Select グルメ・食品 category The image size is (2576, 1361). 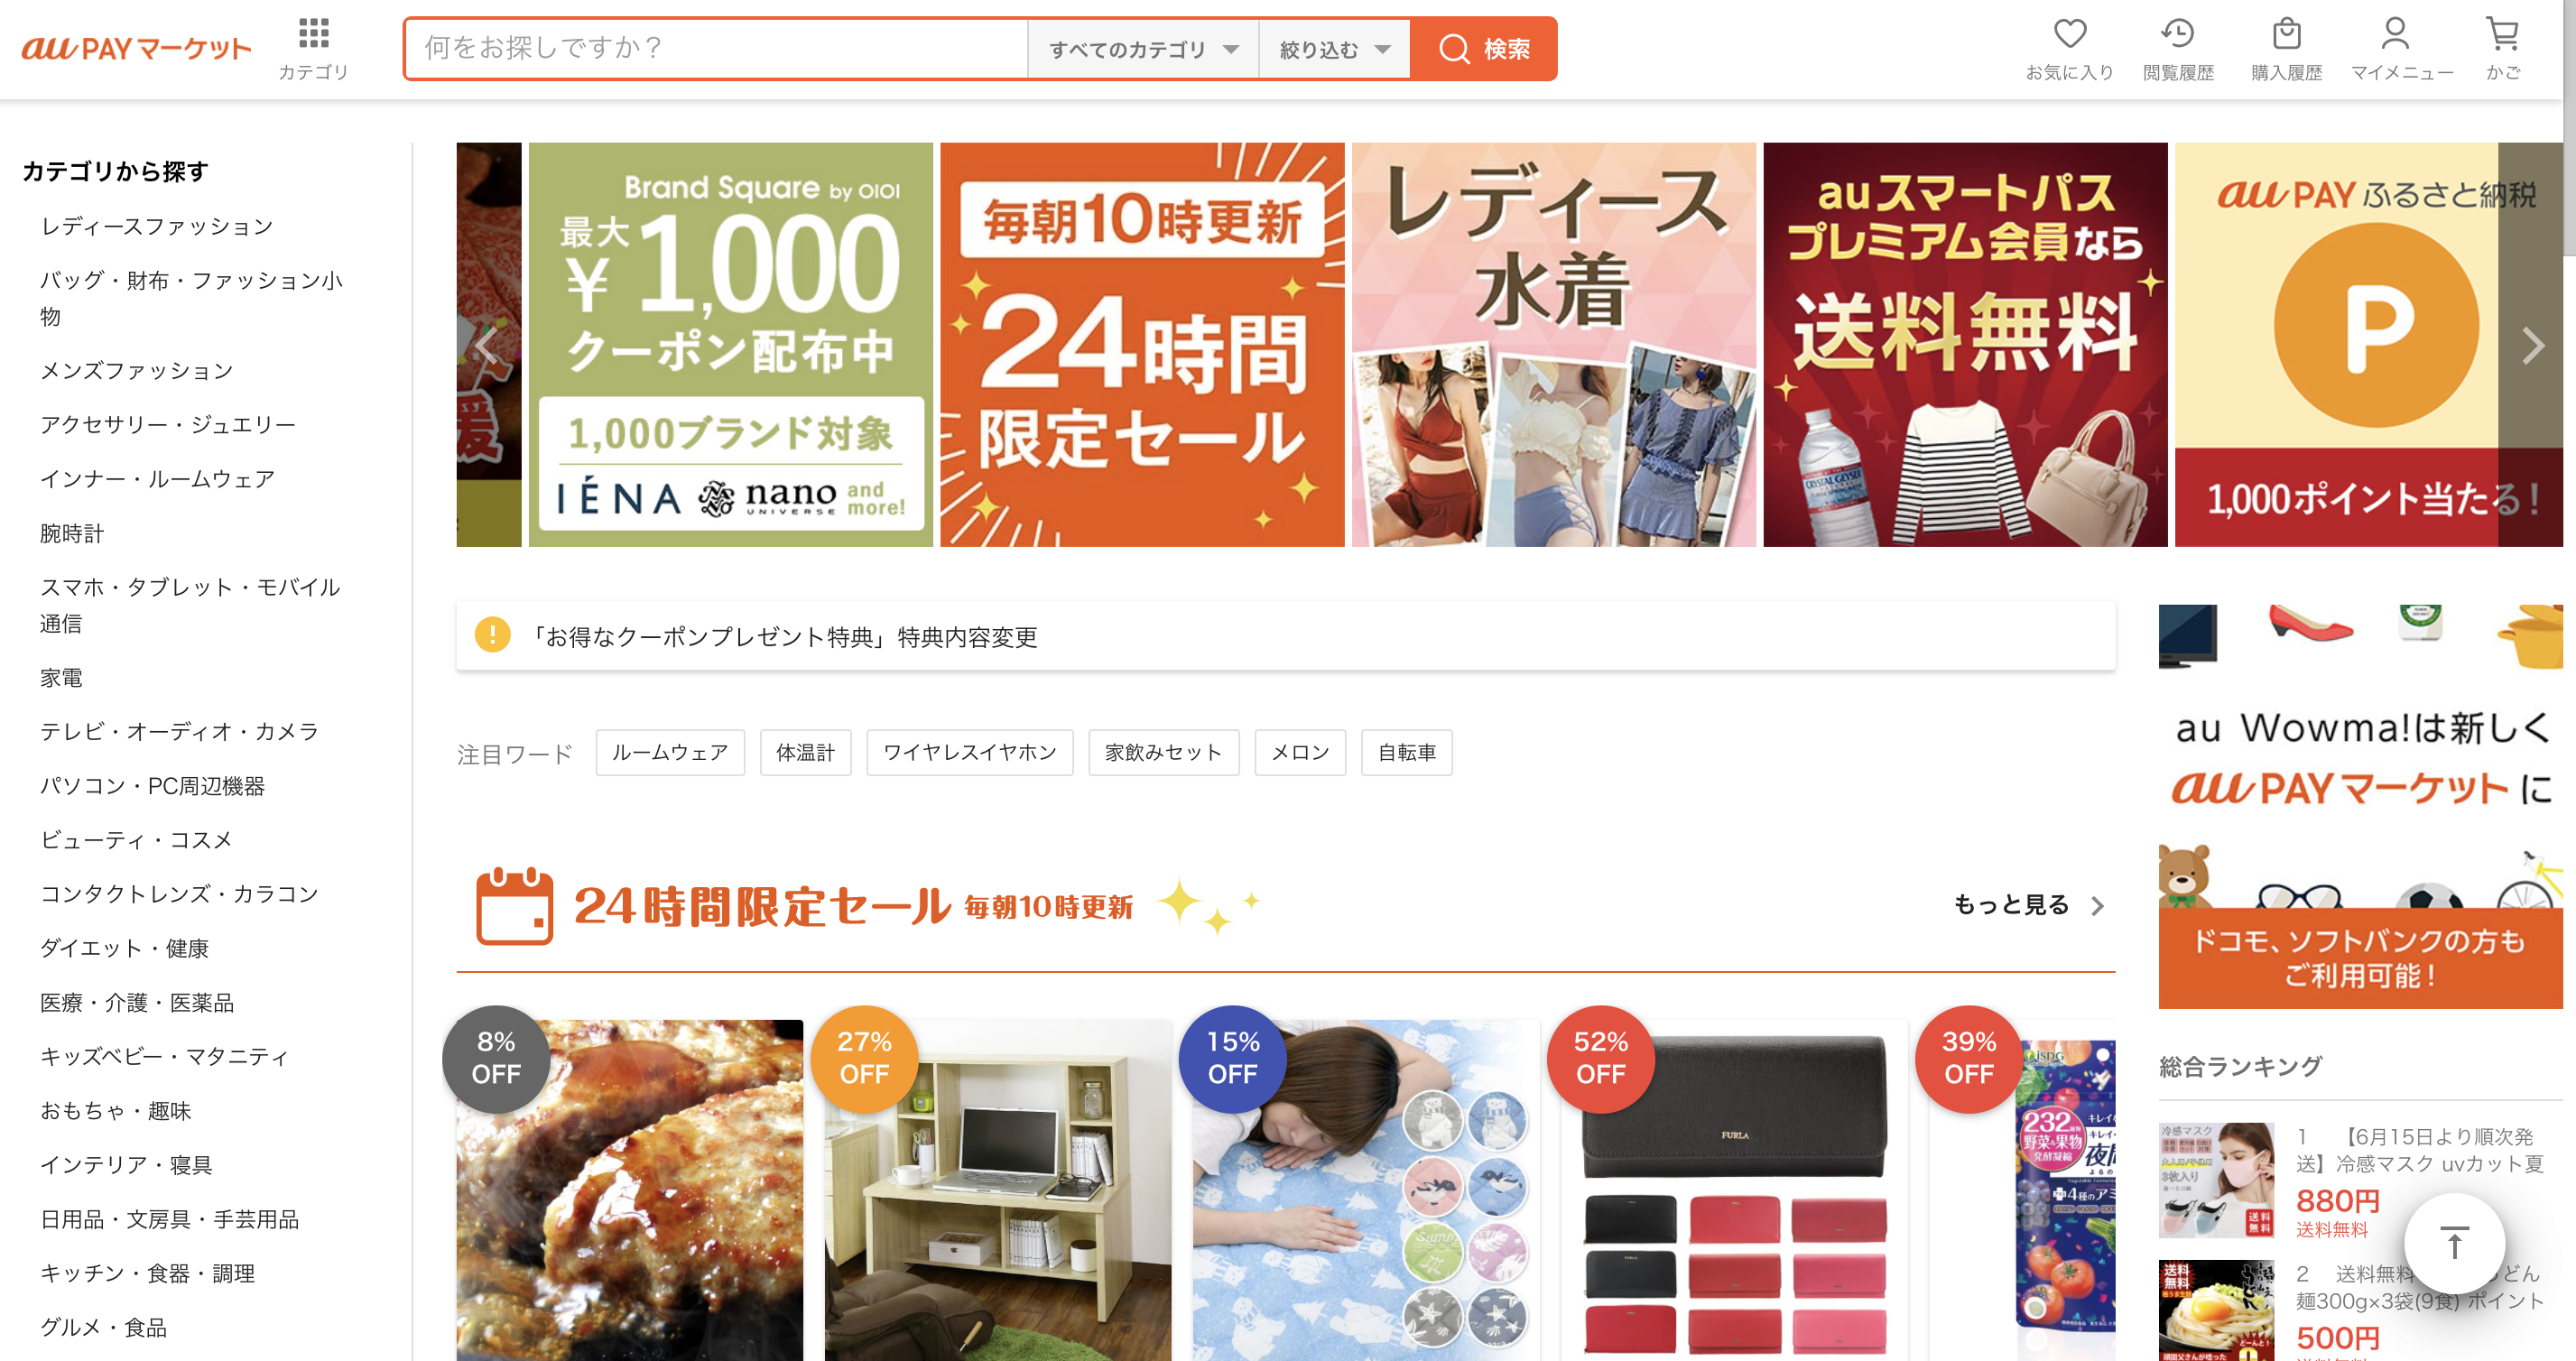pyautogui.click(x=103, y=1327)
